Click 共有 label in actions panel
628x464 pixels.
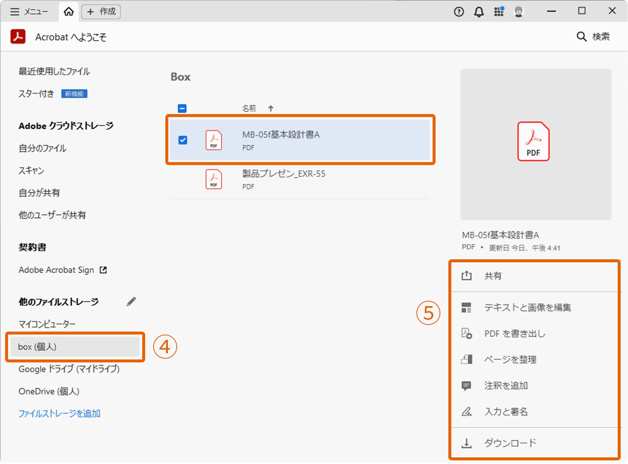point(493,276)
